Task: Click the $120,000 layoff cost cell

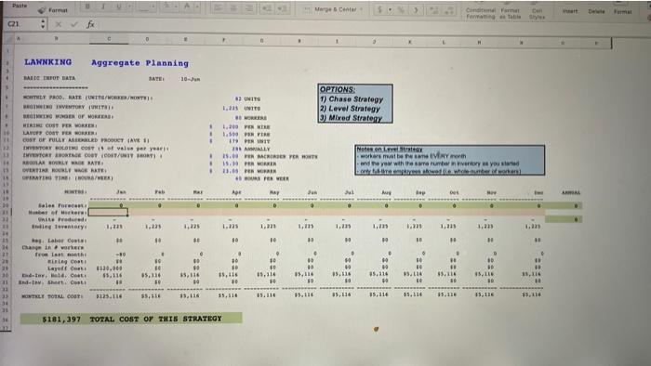Action: click(x=110, y=268)
